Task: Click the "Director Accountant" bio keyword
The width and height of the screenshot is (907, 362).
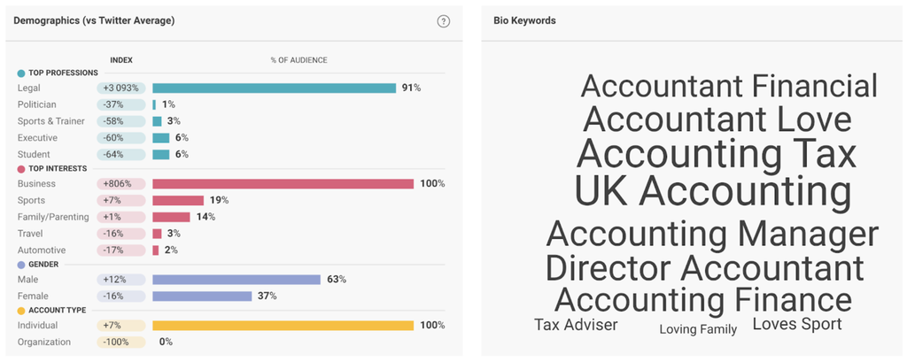Action: (704, 267)
